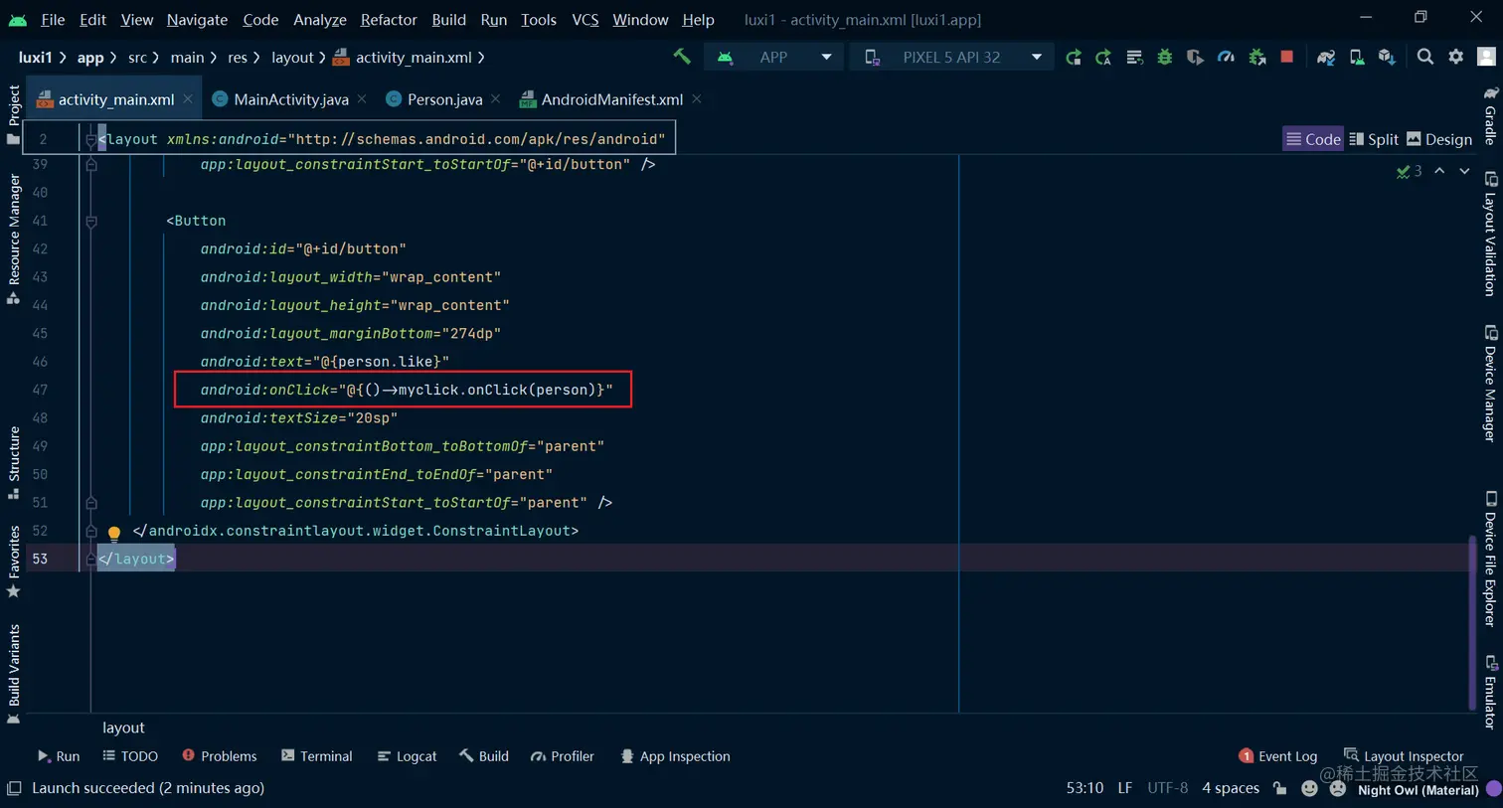Image resolution: width=1503 pixels, height=808 pixels.
Task: Switch to the AndroidManifest.xml tab
Action: [611, 99]
